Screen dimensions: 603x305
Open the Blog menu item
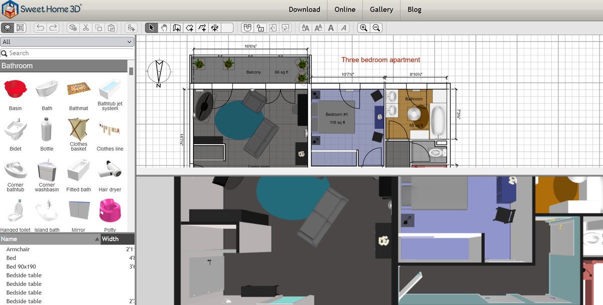415,10
